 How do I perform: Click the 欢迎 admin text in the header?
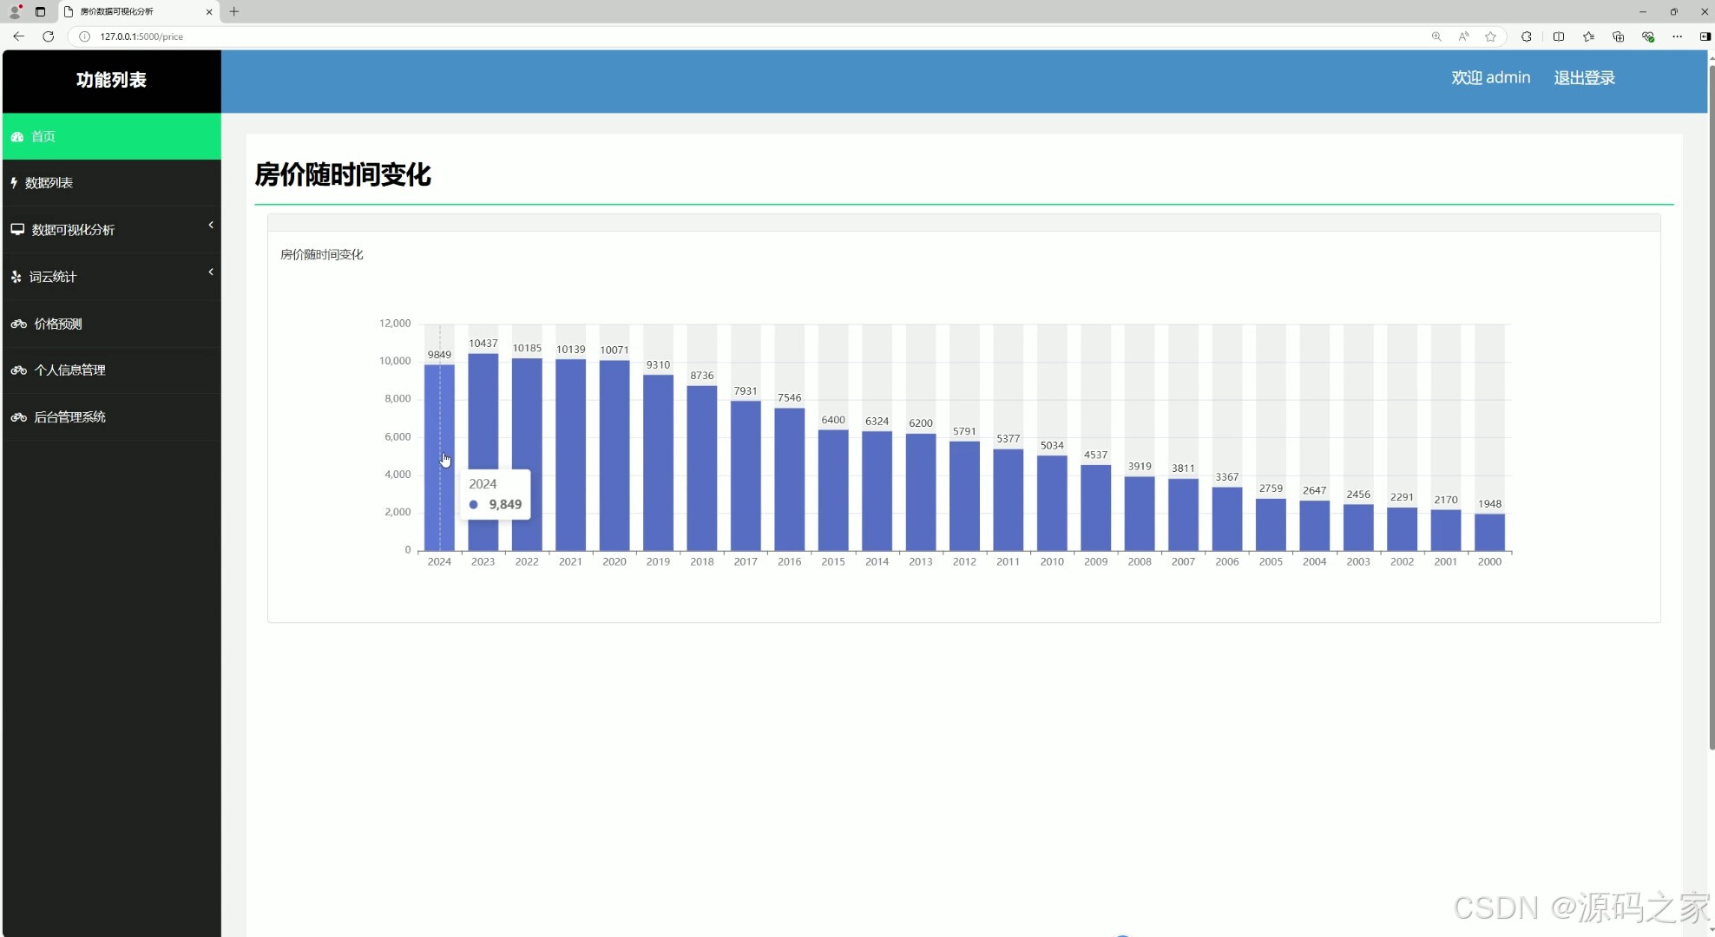click(1489, 77)
